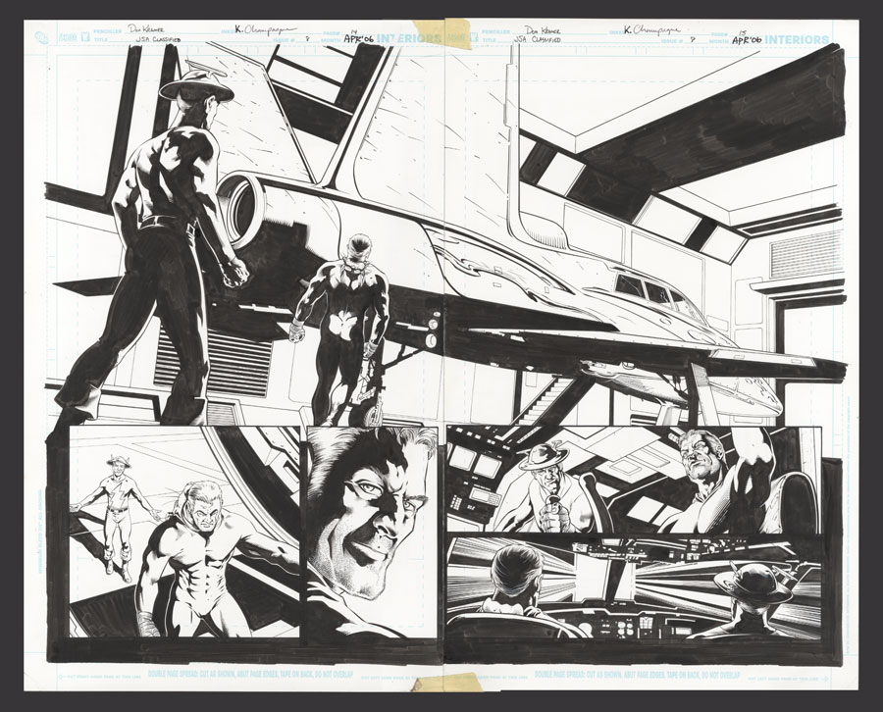The height and width of the screenshot is (712, 883).
Task: Click the cockpit rear-view panel
Action: pyautogui.click(x=633, y=586)
